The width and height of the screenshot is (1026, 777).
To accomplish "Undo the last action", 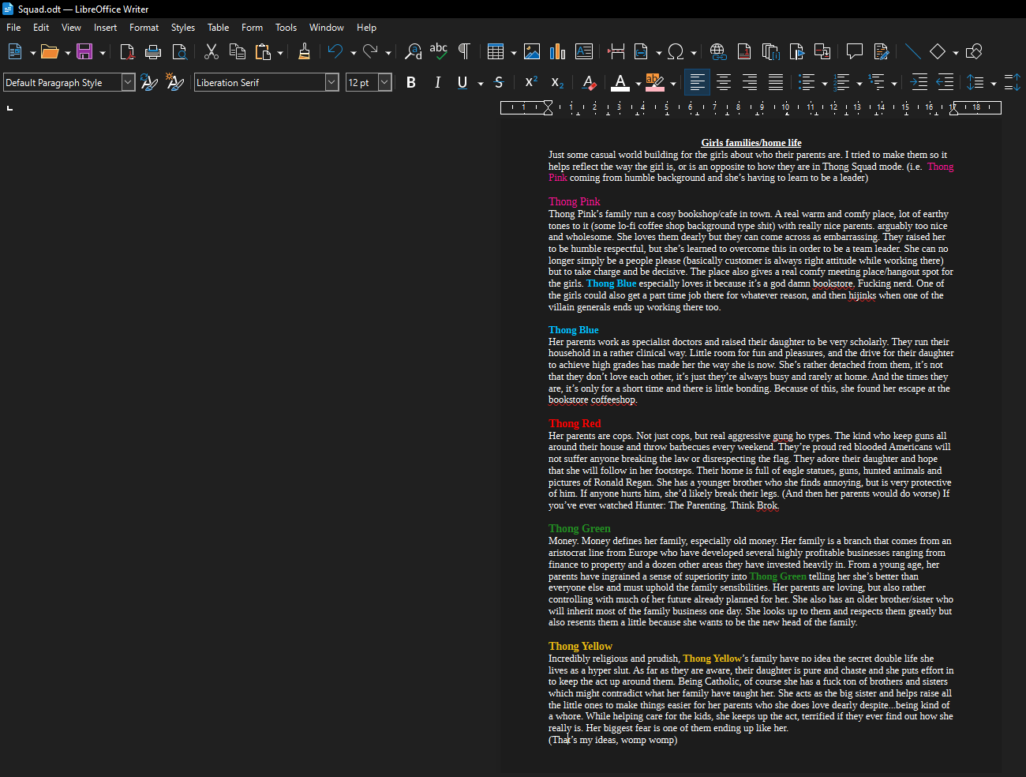I will tap(335, 52).
